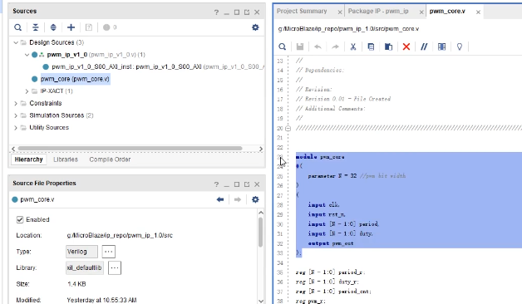Open Type browse ellipsis button
Viewport: 522px width, 304px height.
point(109,252)
